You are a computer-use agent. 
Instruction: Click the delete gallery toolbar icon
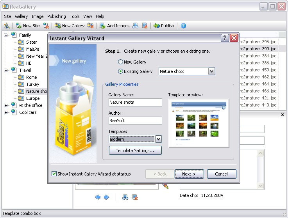click(90, 26)
